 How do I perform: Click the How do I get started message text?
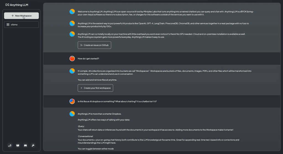tap(88, 59)
